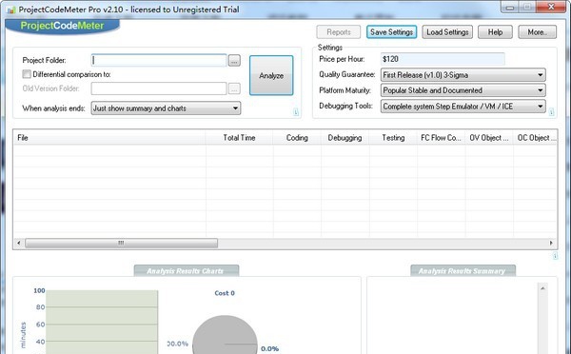Open Help
571x354 pixels.
point(495,32)
